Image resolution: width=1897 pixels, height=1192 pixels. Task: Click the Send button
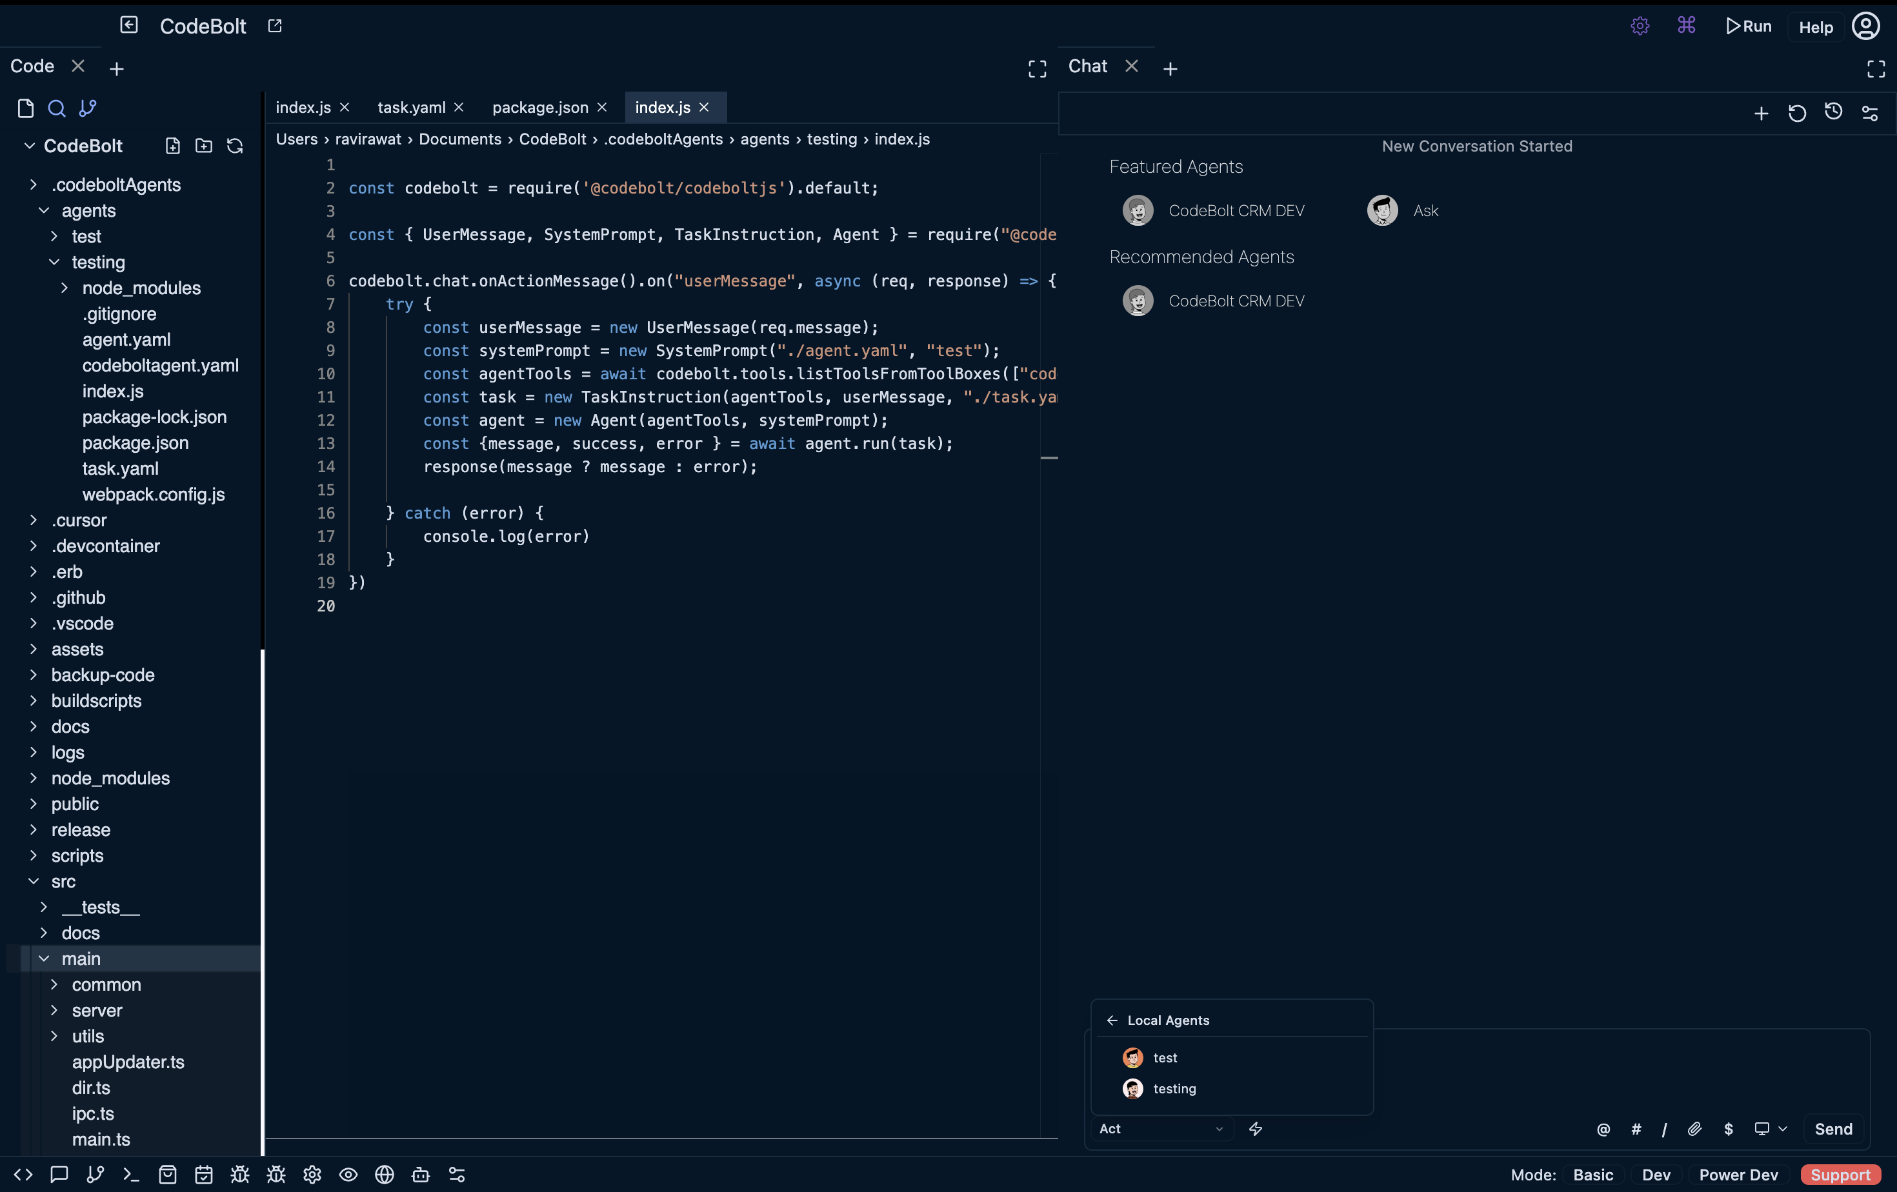point(1833,1129)
